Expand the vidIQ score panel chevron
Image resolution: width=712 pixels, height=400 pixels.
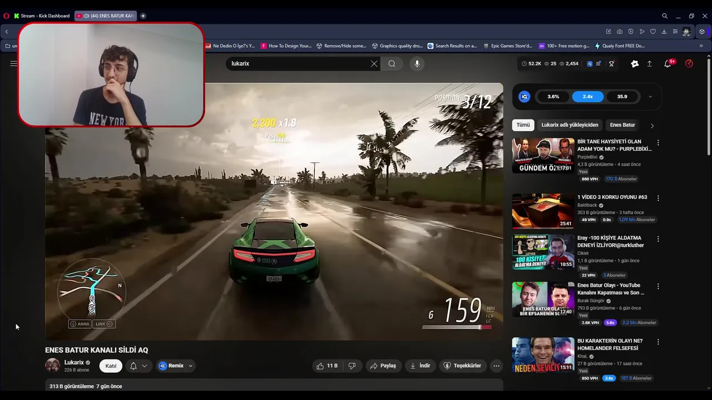click(x=650, y=97)
